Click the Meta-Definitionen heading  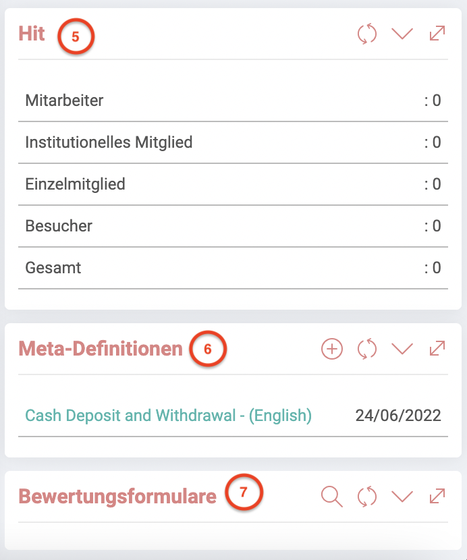[x=101, y=349]
